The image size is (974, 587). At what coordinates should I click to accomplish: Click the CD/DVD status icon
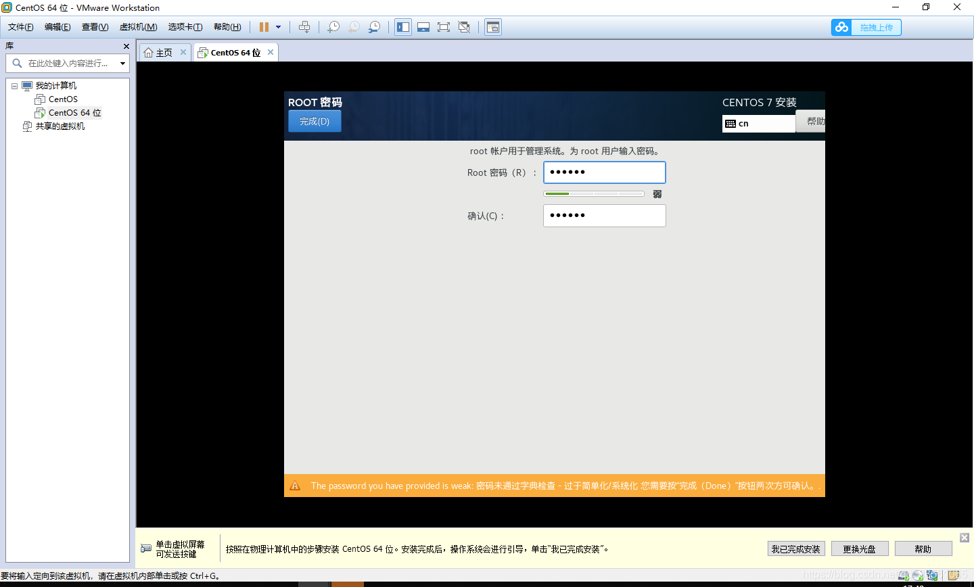[x=918, y=576]
